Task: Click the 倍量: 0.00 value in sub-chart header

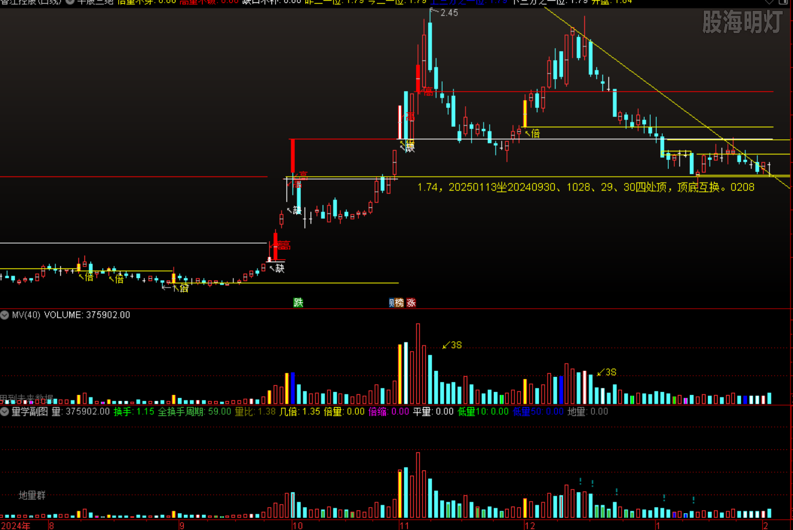Action: 344,411
